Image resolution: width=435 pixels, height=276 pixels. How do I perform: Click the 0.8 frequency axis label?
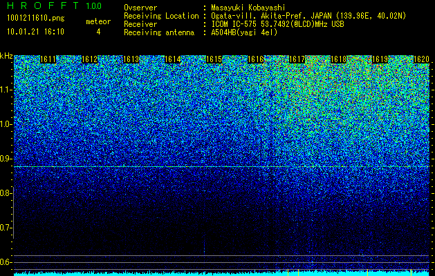[6, 193]
